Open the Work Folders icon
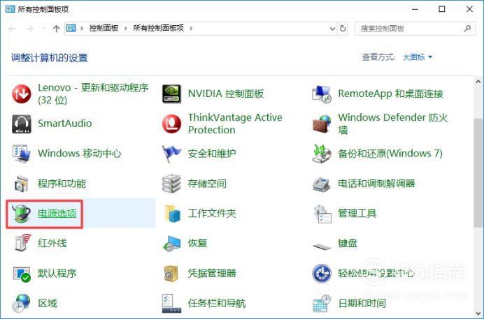Viewport: 484px width, 319px height. 171,214
